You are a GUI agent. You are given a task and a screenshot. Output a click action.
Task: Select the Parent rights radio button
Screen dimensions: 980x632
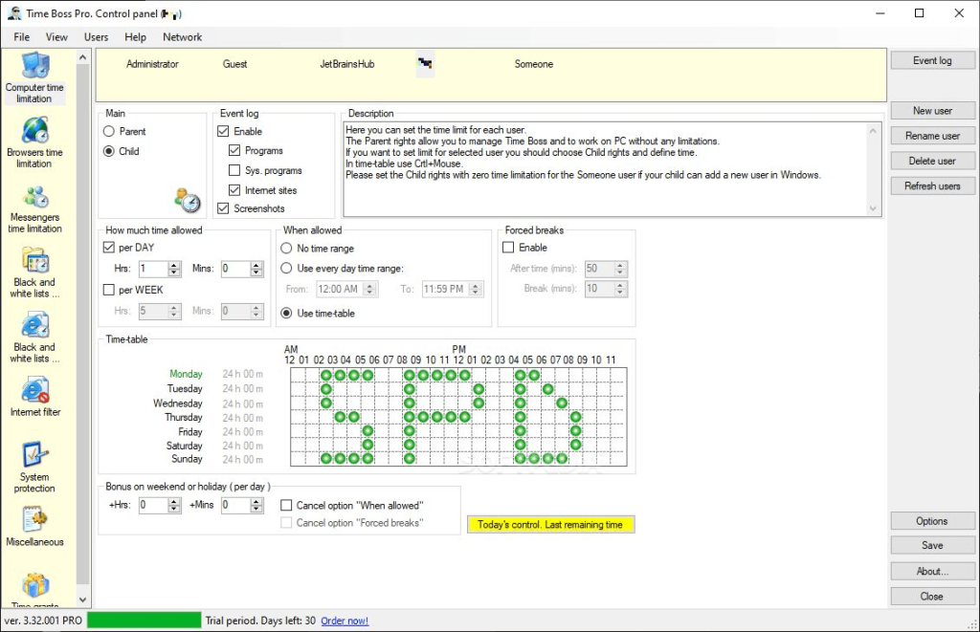tap(109, 131)
